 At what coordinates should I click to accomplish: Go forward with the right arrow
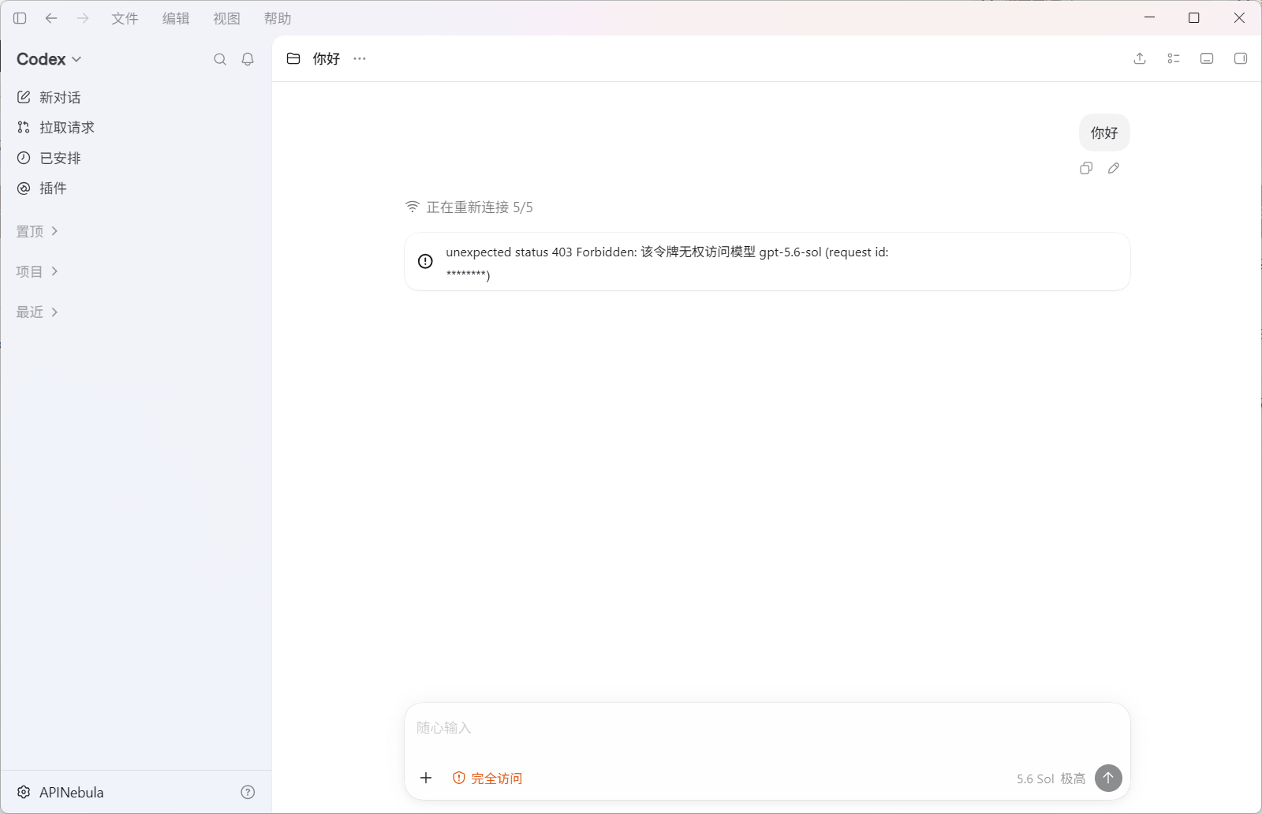tap(83, 18)
